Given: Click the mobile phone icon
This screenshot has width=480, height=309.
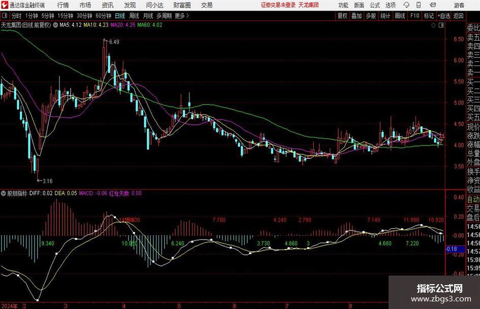Looking at the screenshot, I should coord(419,5).
